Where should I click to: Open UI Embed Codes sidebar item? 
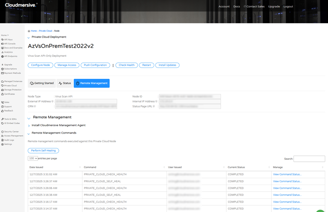(11, 123)
